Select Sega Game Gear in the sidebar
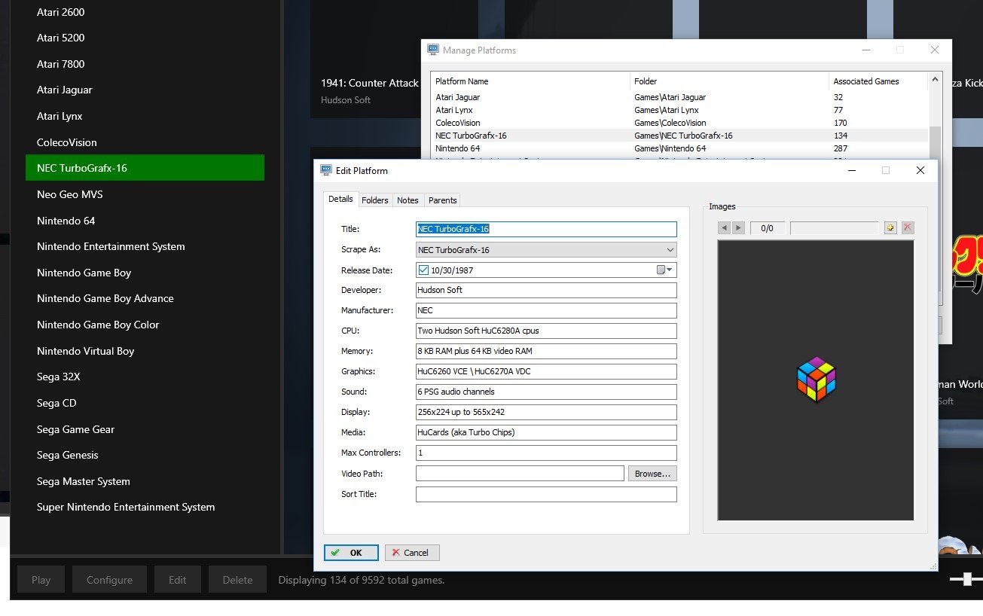This screenshot has height=616, width=983. click(x=145, y=429)
